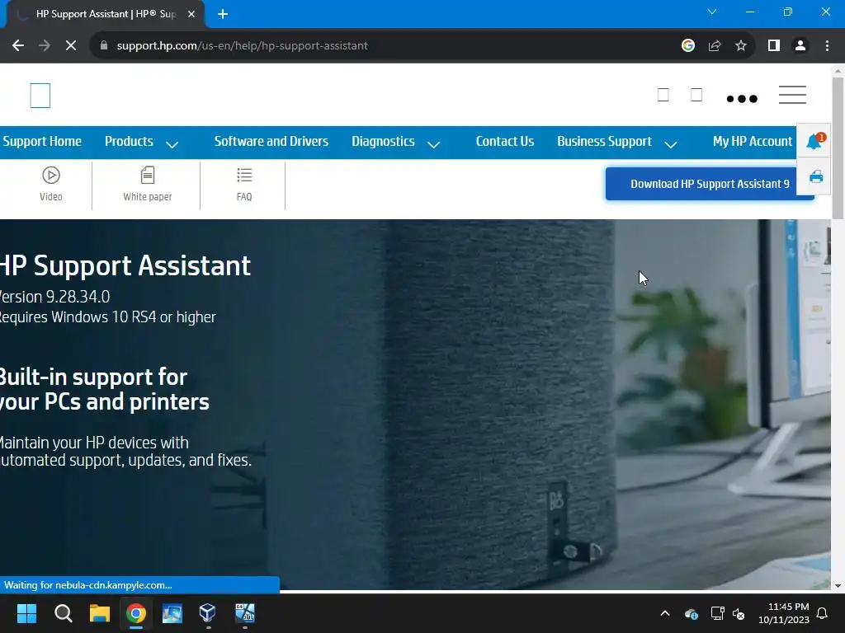Viewport: 845px width, 633px height.
Task: Open the tab search chevron
Action: (712, 12)
